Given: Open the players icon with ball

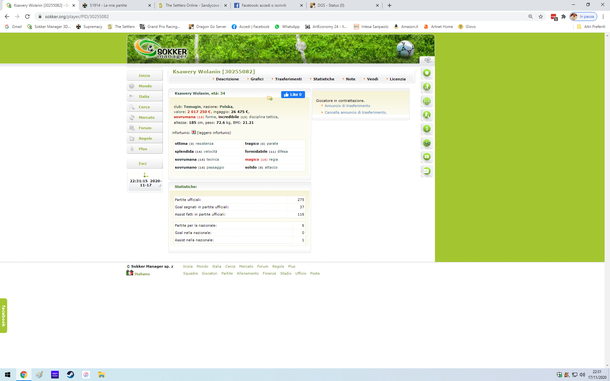Looking at the screenshot, I should [427, 87].
